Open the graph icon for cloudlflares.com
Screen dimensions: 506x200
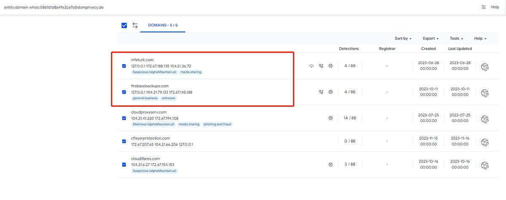pos(484,165)
